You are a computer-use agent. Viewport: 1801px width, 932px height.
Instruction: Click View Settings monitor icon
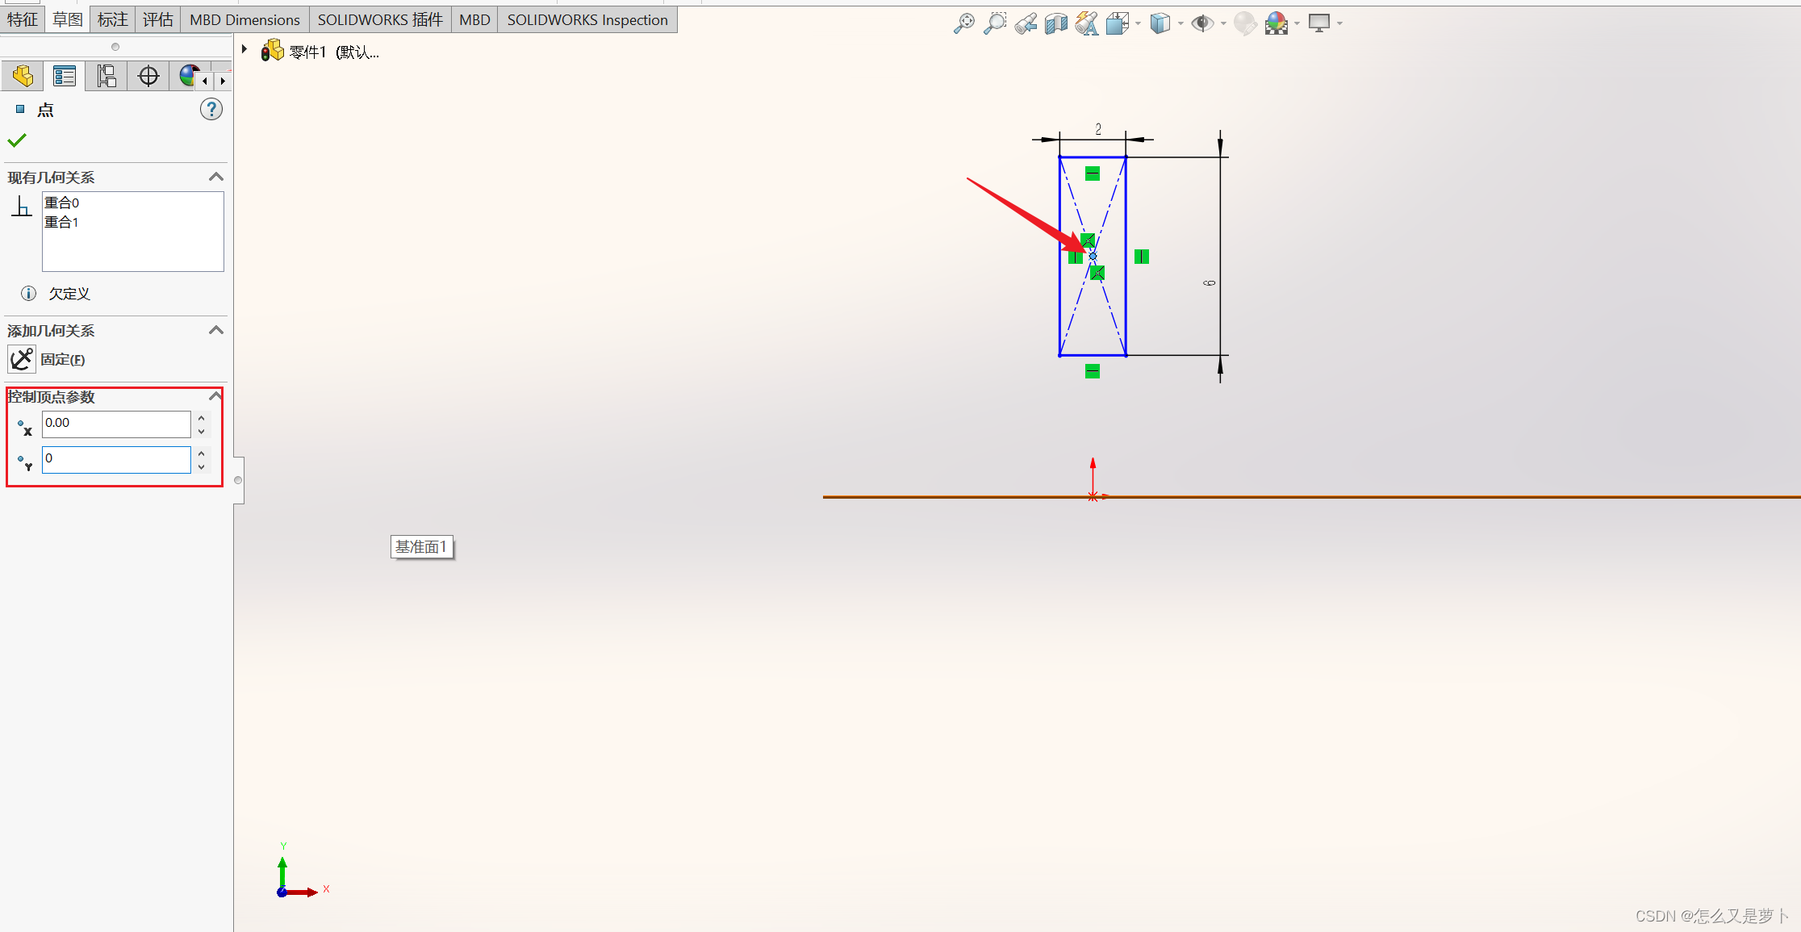coord(1319,23)
